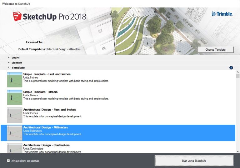The width and height of the screenshot is (240, 168).
Task: Click Architectural Design Feet and Inches thumbnail
Action: 15,115
